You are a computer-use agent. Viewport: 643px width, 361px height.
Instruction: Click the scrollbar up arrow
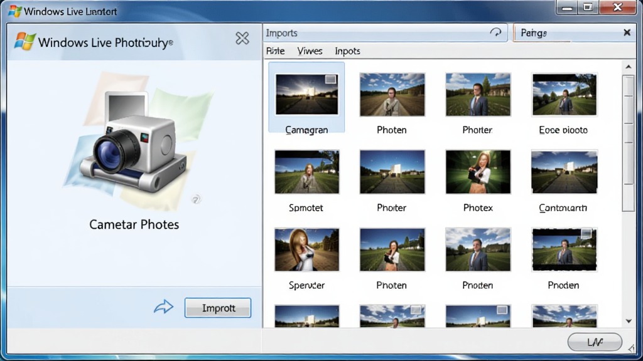click(629, 66)
